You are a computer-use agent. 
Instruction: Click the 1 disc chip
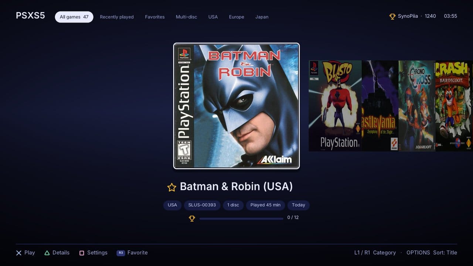233,205
